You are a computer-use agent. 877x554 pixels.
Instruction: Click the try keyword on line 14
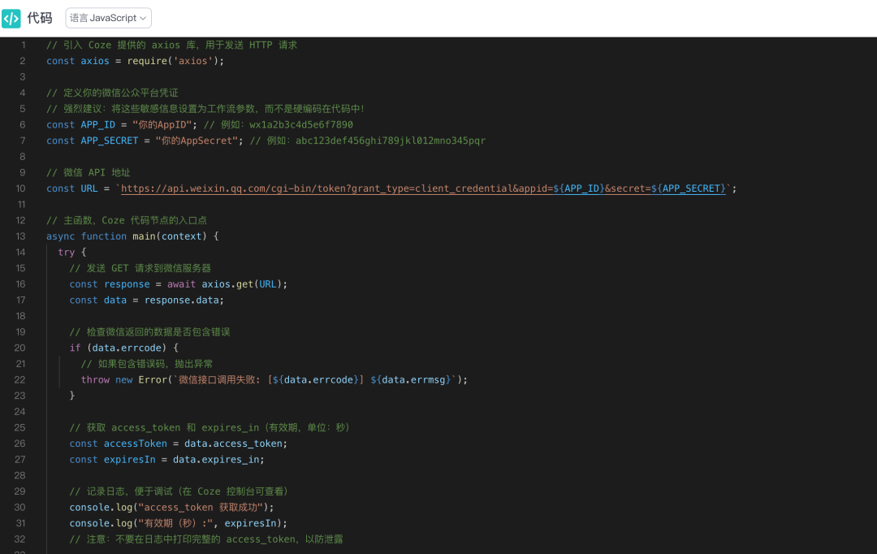(67, 253)
